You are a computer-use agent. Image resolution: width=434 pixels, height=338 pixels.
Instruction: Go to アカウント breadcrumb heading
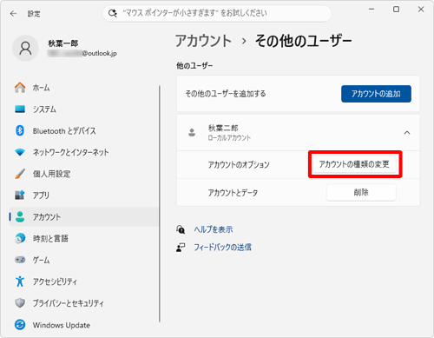(203, 41)
